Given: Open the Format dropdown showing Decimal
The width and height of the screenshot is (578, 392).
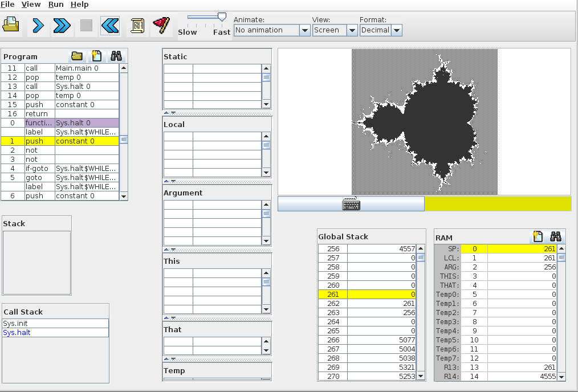Looking at the screenshot, I should point(397,30).
